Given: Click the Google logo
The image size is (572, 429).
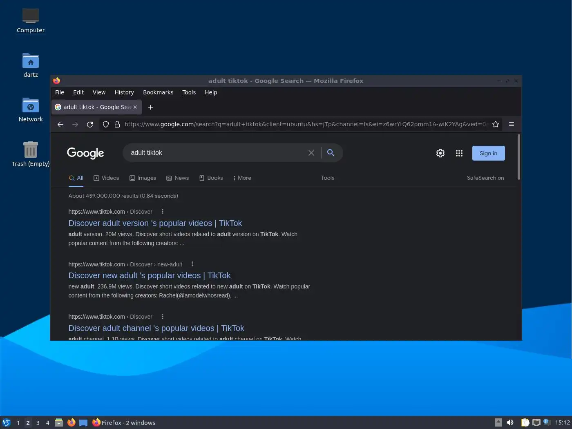Looking at the screenshot, I should (85, 153).
